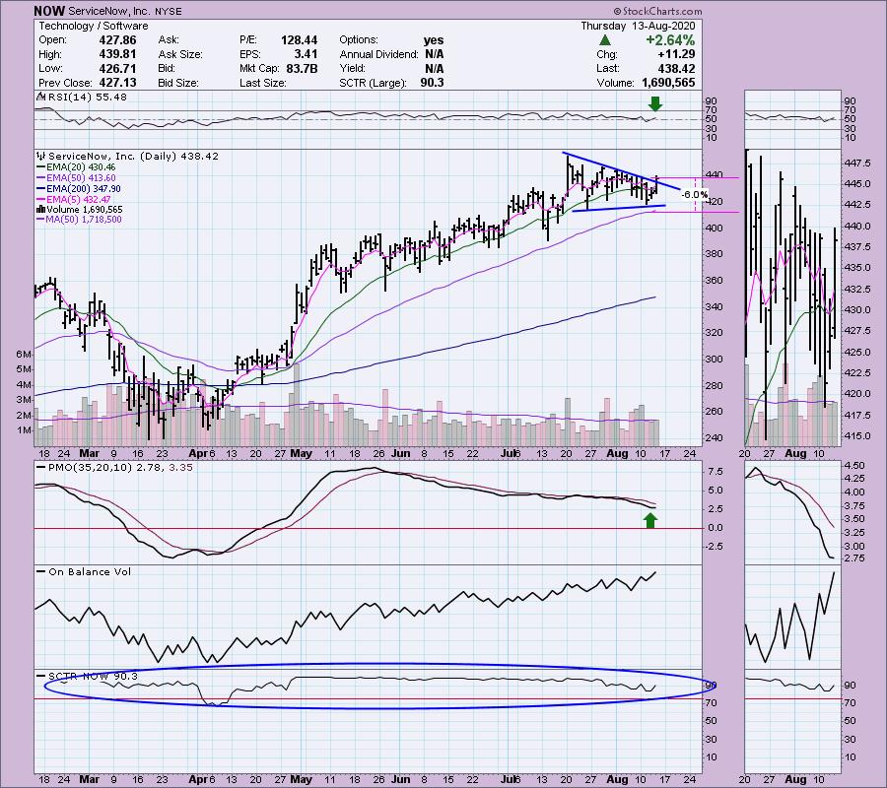Click the NOW ticker symbol in header
The height and width of the screenshot is (788, 887).
click(x=48, y=11)
